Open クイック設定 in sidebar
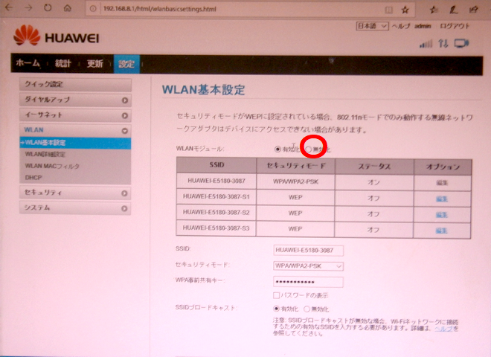This screenshot has width=491, height=357. click(x=75, y=85)
